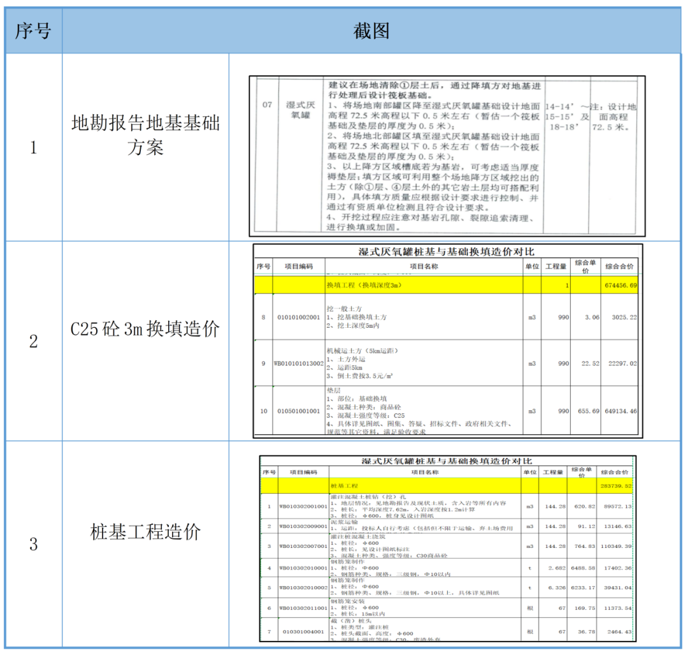Open the 桩基工程 cost comparison screenshot
The image size is (688, 655).
pyautogui.click(x=447, y=548)
